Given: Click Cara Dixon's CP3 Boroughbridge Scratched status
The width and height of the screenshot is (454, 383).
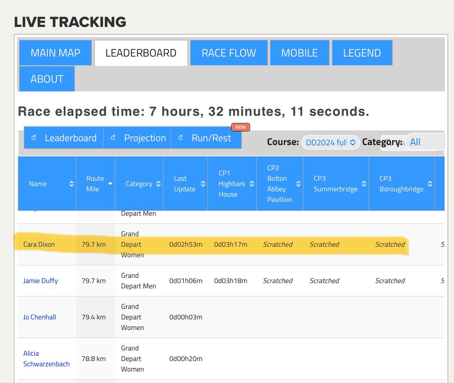Looking at the screenshot, I should 390,244.
